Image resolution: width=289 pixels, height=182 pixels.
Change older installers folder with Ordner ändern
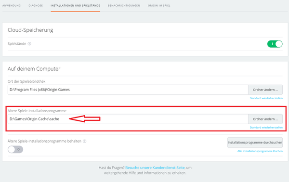[x=265, y=119]
